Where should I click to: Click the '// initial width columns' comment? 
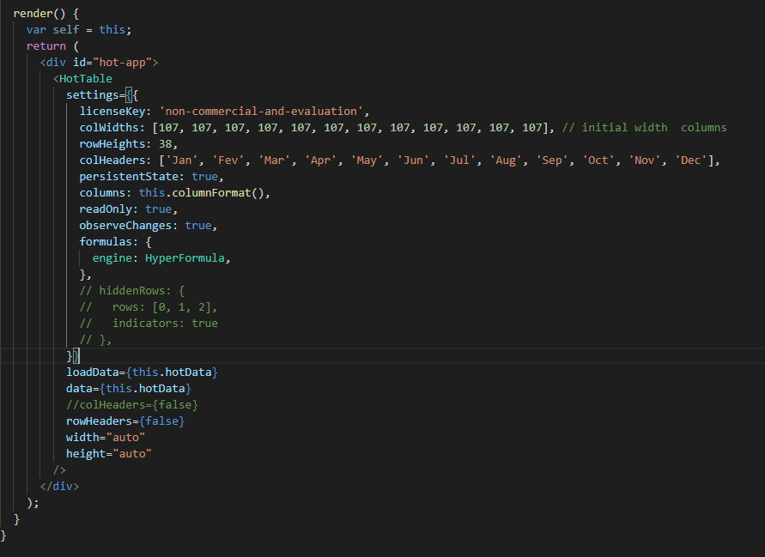(644, 128)
